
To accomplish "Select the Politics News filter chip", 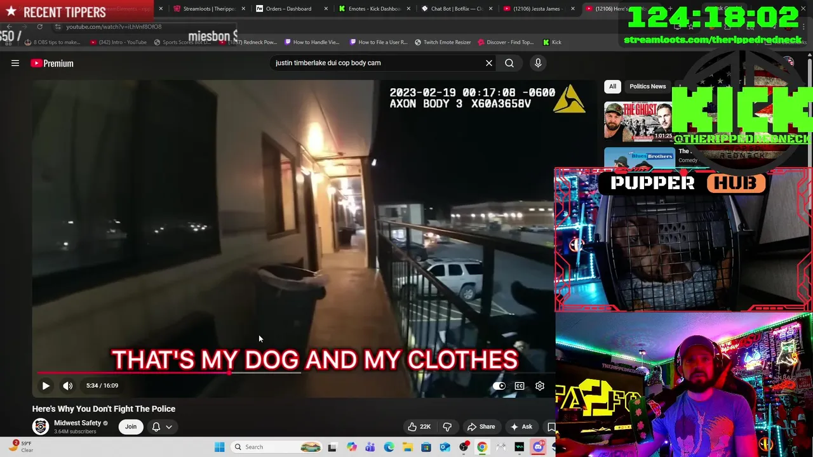I will coord(647,86).
